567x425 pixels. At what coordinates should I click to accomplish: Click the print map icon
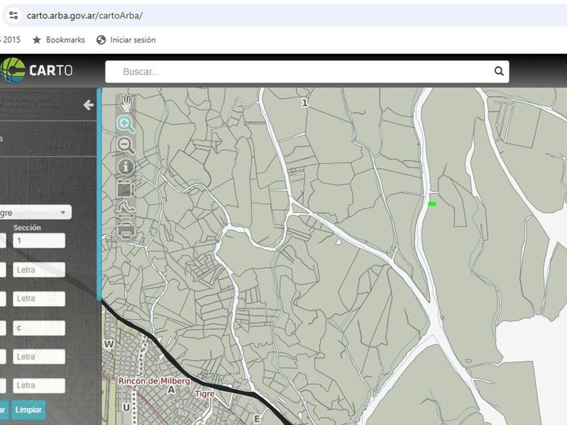126,230
